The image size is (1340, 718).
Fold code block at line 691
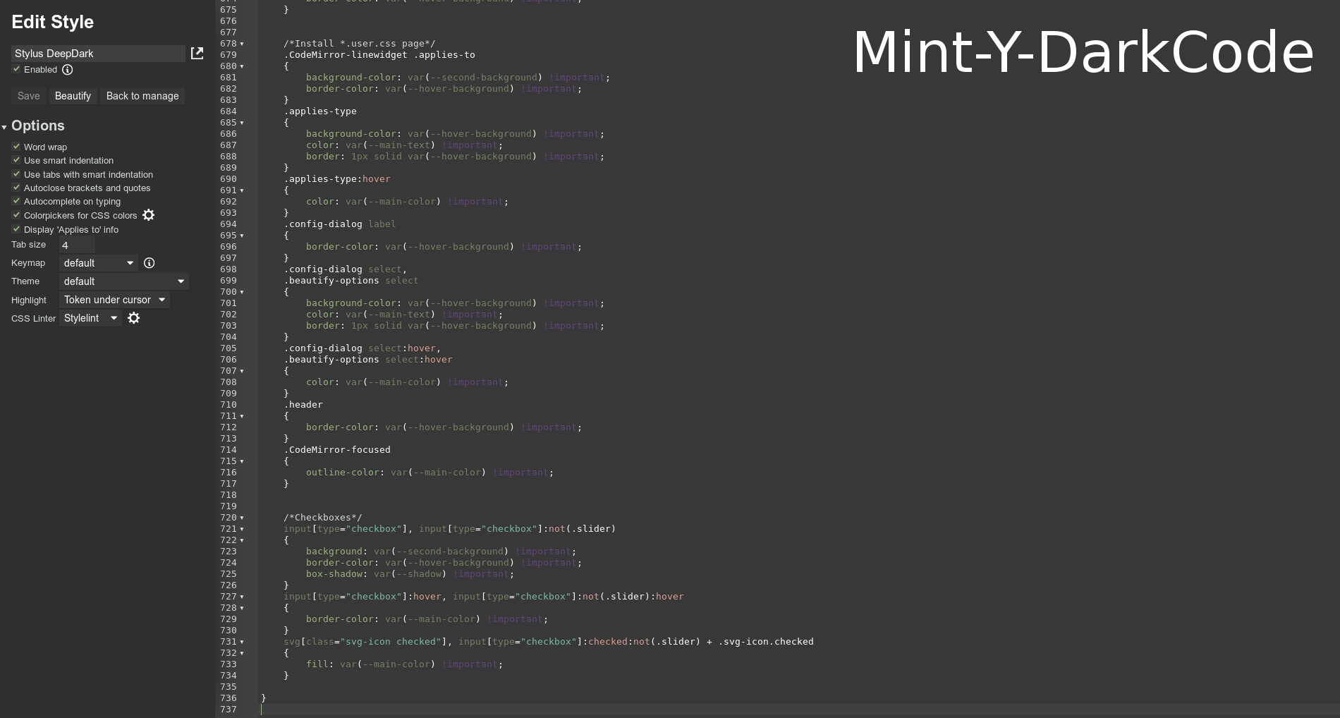[242, 190]
